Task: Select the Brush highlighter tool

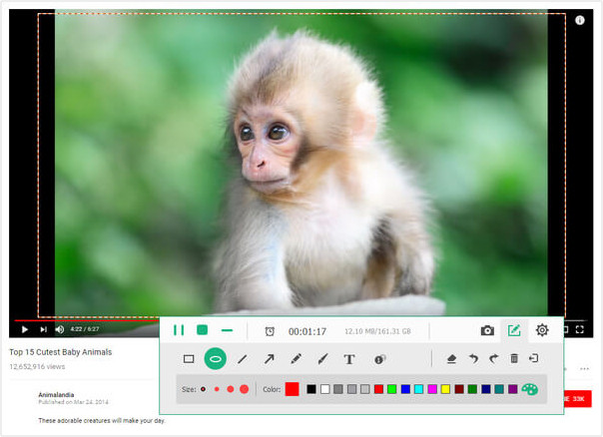Action: [322, 359]
